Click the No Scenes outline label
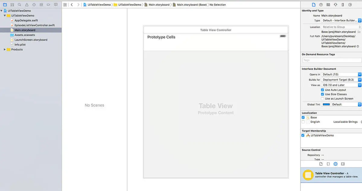 pos(94,105)
